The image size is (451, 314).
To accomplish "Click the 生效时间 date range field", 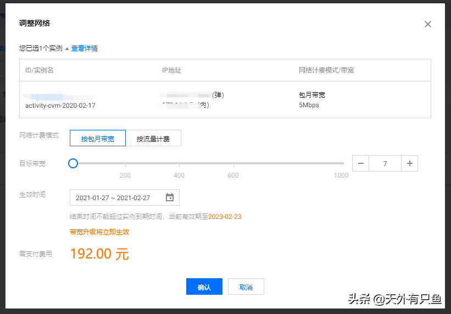I will tap(125, 197).
